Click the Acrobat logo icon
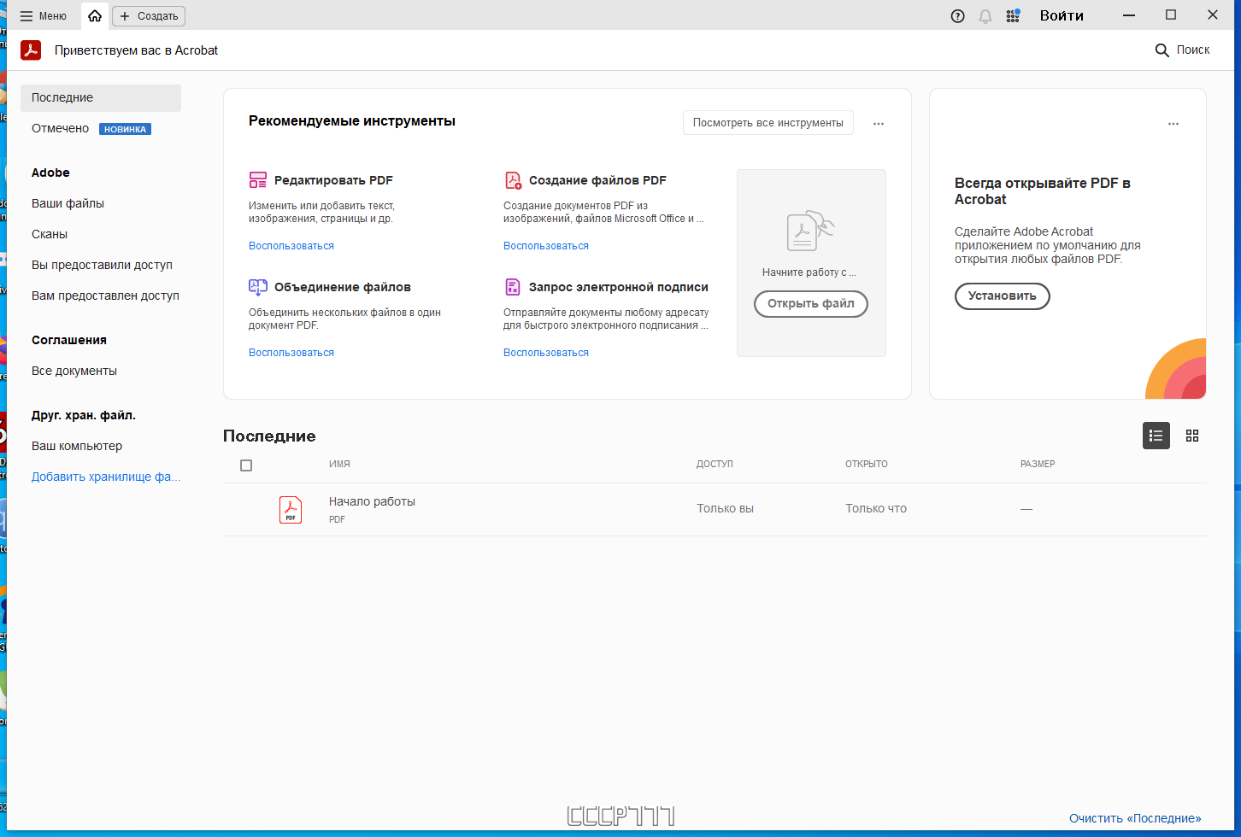 31,50
